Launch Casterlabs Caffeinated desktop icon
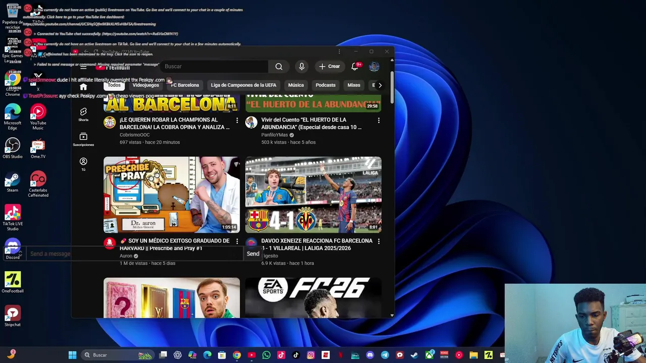 38,185
